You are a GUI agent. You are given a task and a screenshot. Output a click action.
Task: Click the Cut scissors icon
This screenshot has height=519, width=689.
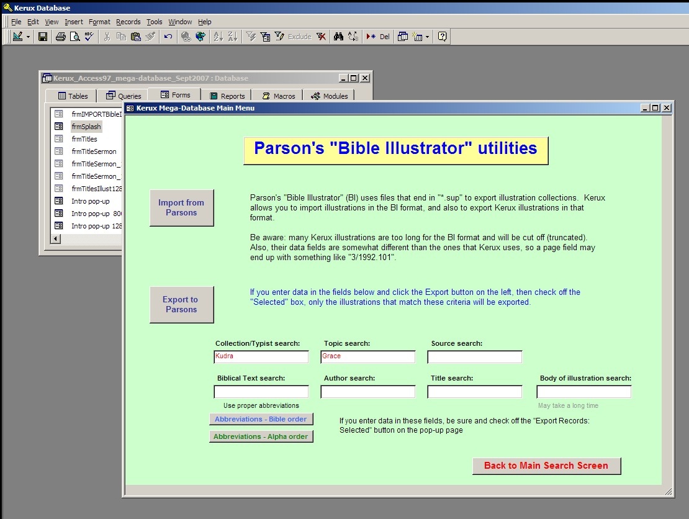pyautogui.click(x=107, y=37)
